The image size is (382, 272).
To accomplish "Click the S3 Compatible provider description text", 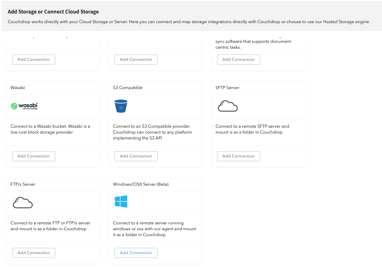I will pos(152,132).
